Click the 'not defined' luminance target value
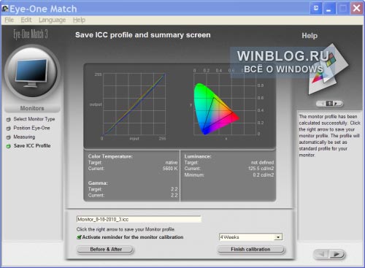 coord(262,162)
